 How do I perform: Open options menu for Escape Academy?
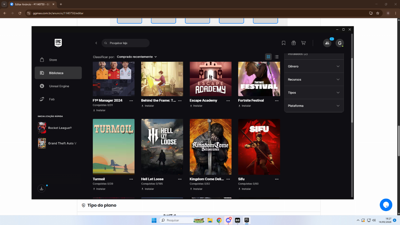tap(228, 101)
